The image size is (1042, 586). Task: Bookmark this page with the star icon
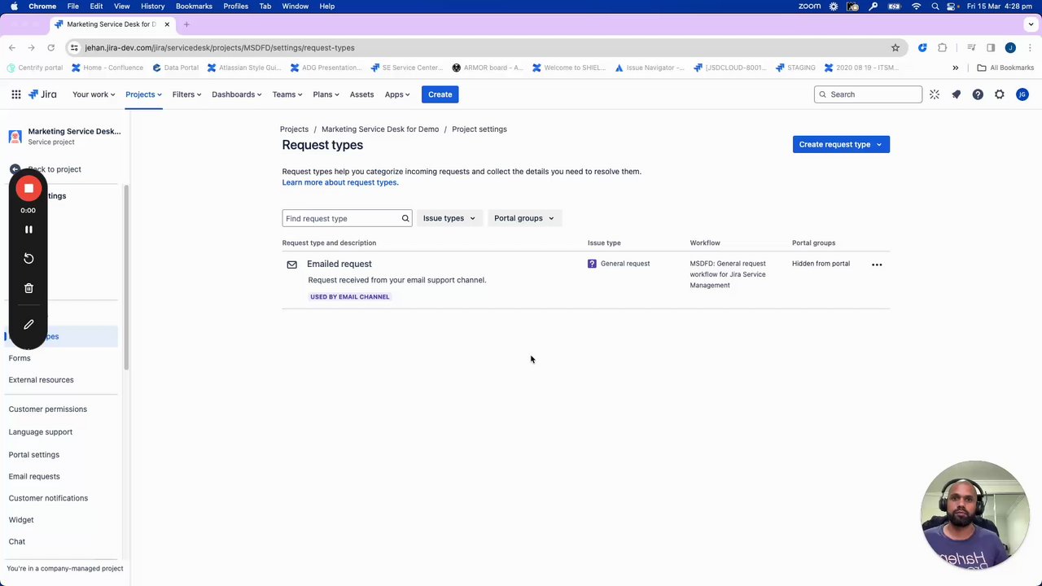tap(895, 48)
